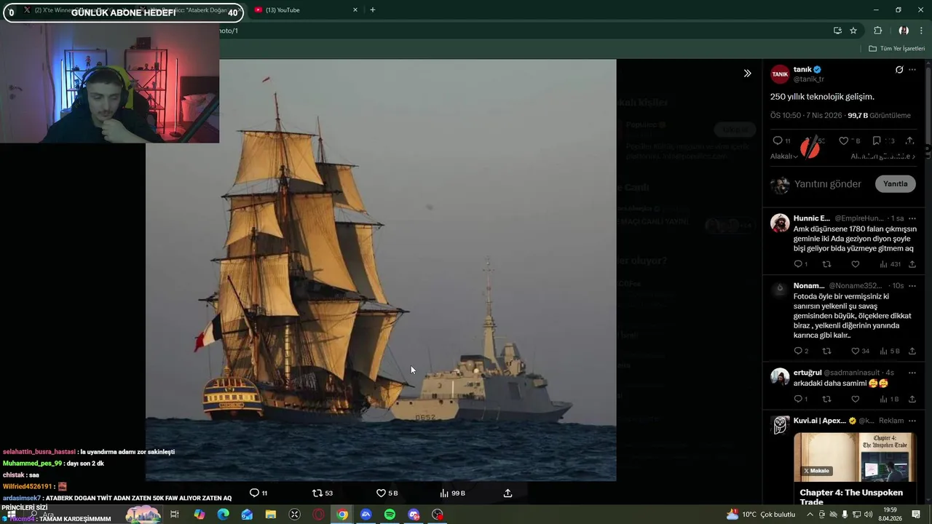This screenshot has height=524, width=932.
Task: Open a new Chrome tab
Action: tap(373, 10)
